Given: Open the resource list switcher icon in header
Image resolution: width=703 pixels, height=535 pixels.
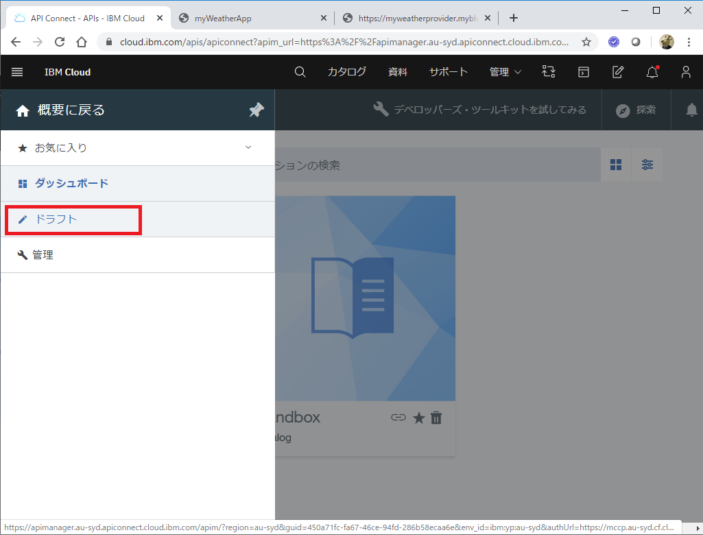Looking at the screenshot, I should point(548,72).
